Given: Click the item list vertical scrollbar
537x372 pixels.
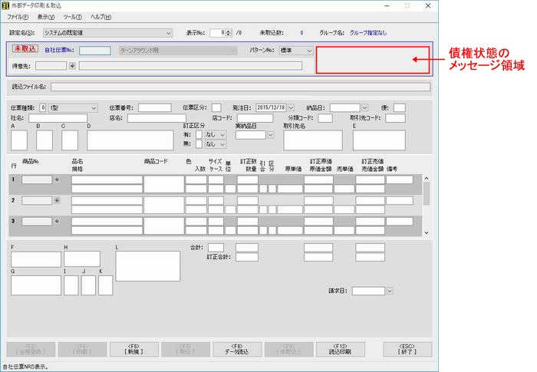Looking at the screenshot, I should (x=427, y=203).
